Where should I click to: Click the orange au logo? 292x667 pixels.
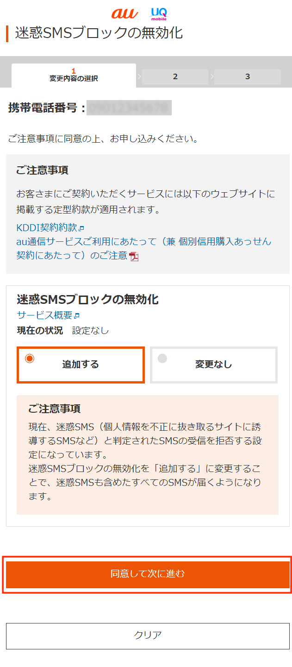[124, 13]
